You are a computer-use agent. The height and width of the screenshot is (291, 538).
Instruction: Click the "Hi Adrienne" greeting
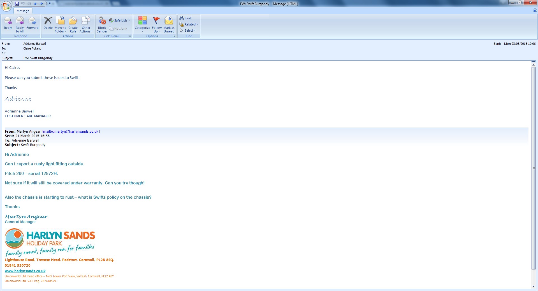click(x=17, y=154)
